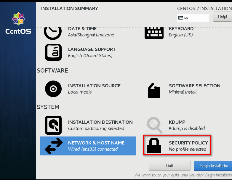Click the Kdump magnifier icon

coord(154,125)
